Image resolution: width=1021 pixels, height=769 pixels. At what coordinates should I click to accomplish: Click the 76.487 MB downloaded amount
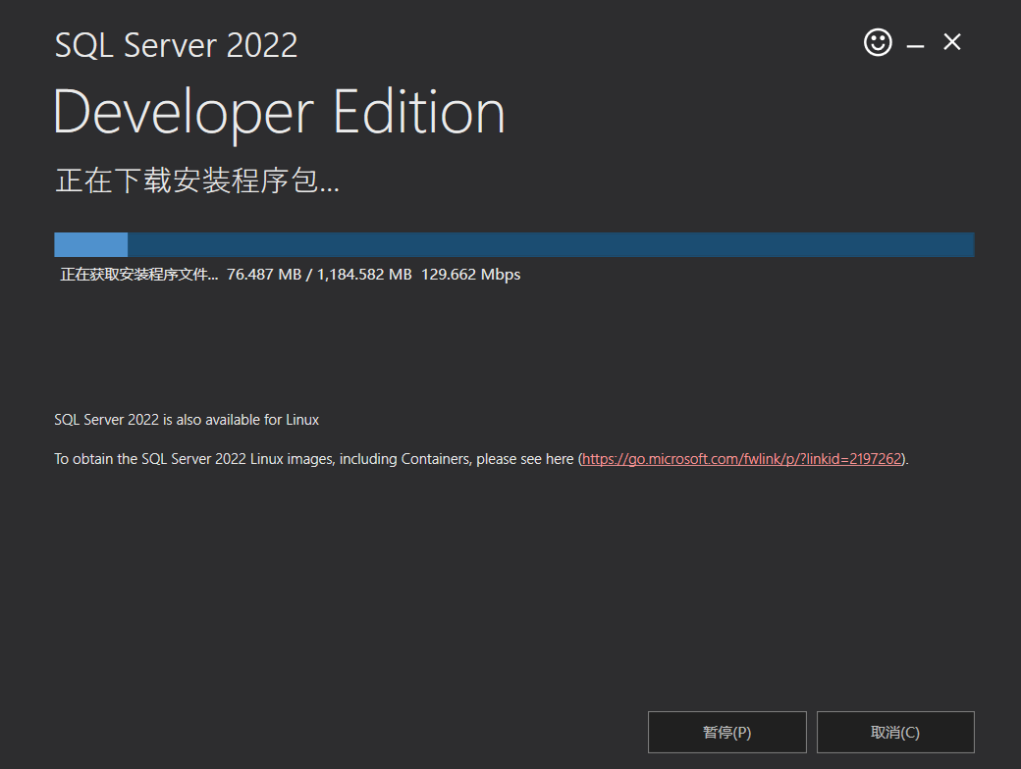263,275
